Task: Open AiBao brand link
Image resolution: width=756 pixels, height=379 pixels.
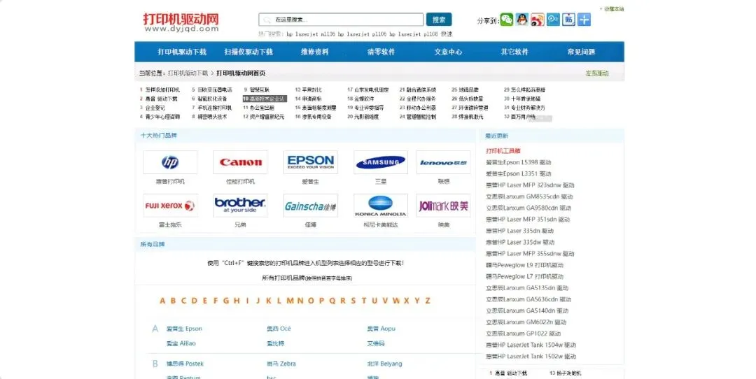Action: 181,343
